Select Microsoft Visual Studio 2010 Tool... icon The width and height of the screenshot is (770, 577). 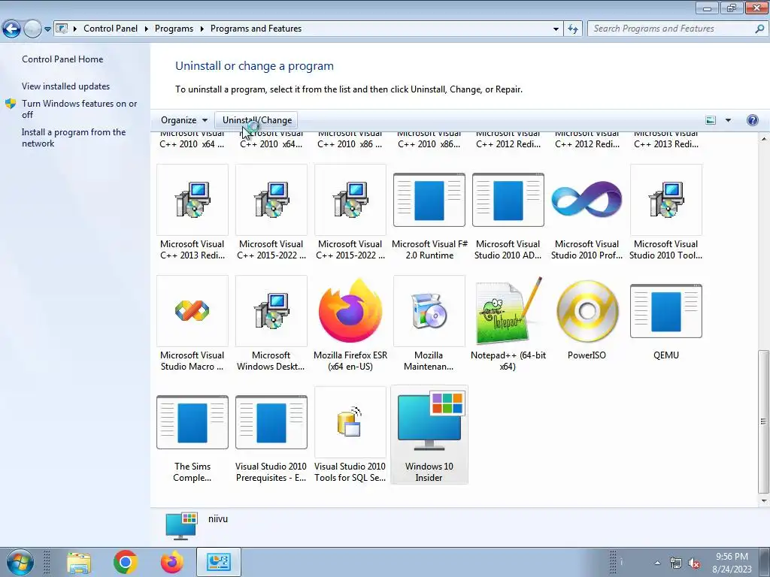point(666,199)
